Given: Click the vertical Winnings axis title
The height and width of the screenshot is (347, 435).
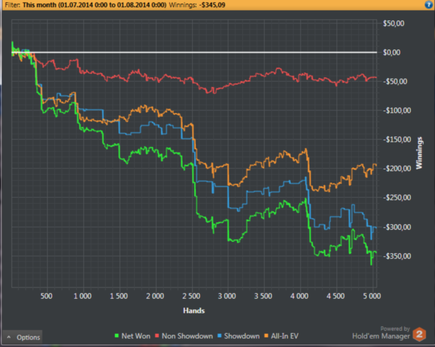Looking at the screenshot, I should tap(419, 153).
